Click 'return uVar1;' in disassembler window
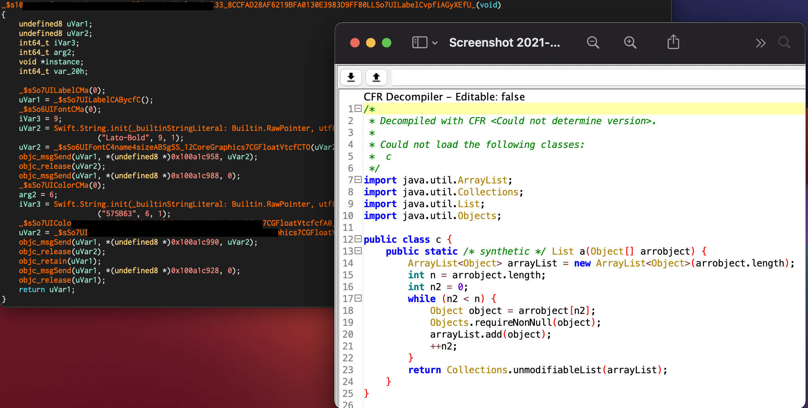Viewport: 808px width, 408px height. [47, 290]
